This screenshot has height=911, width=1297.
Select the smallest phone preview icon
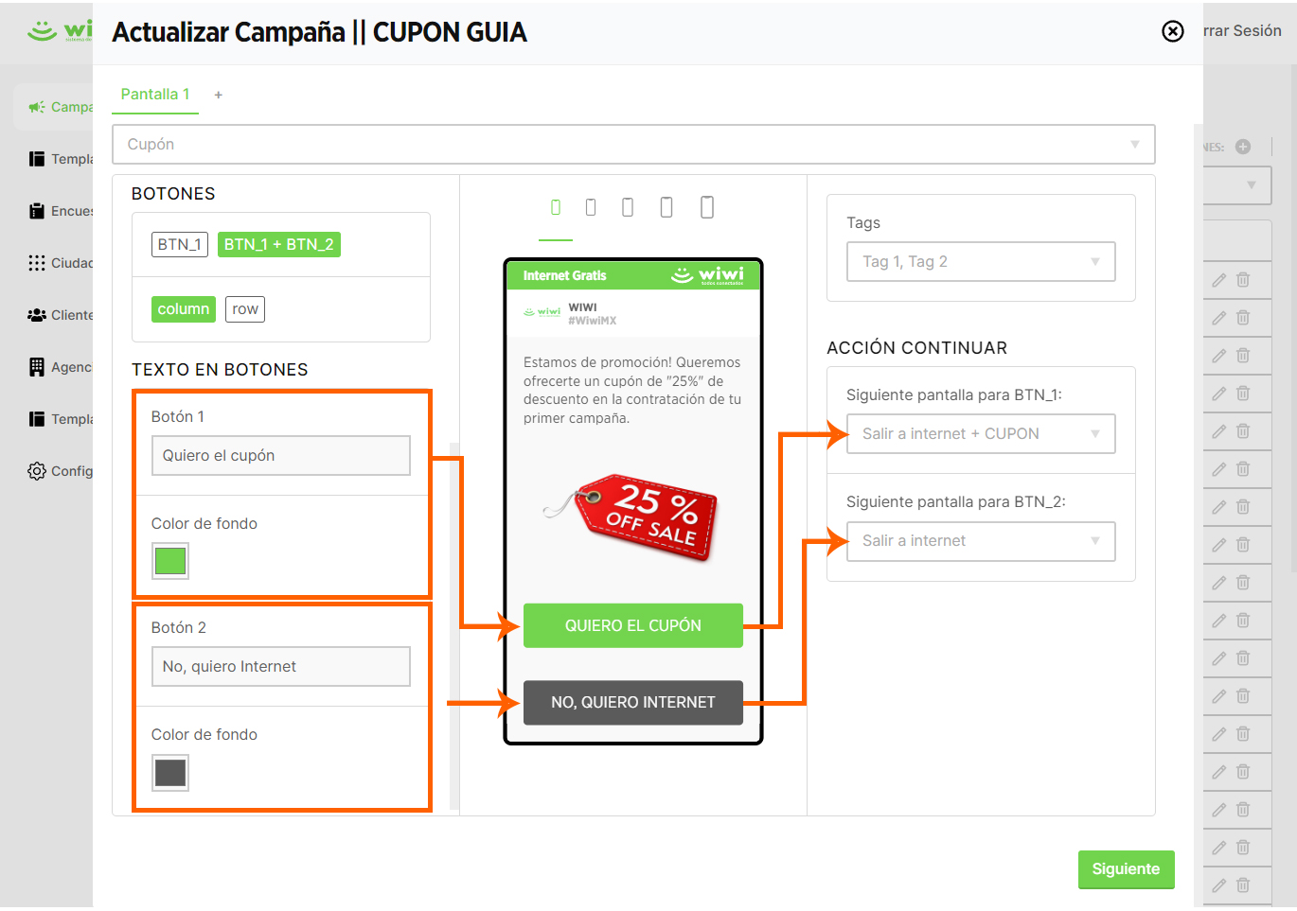pyautogui.click(x=556, y=207)
